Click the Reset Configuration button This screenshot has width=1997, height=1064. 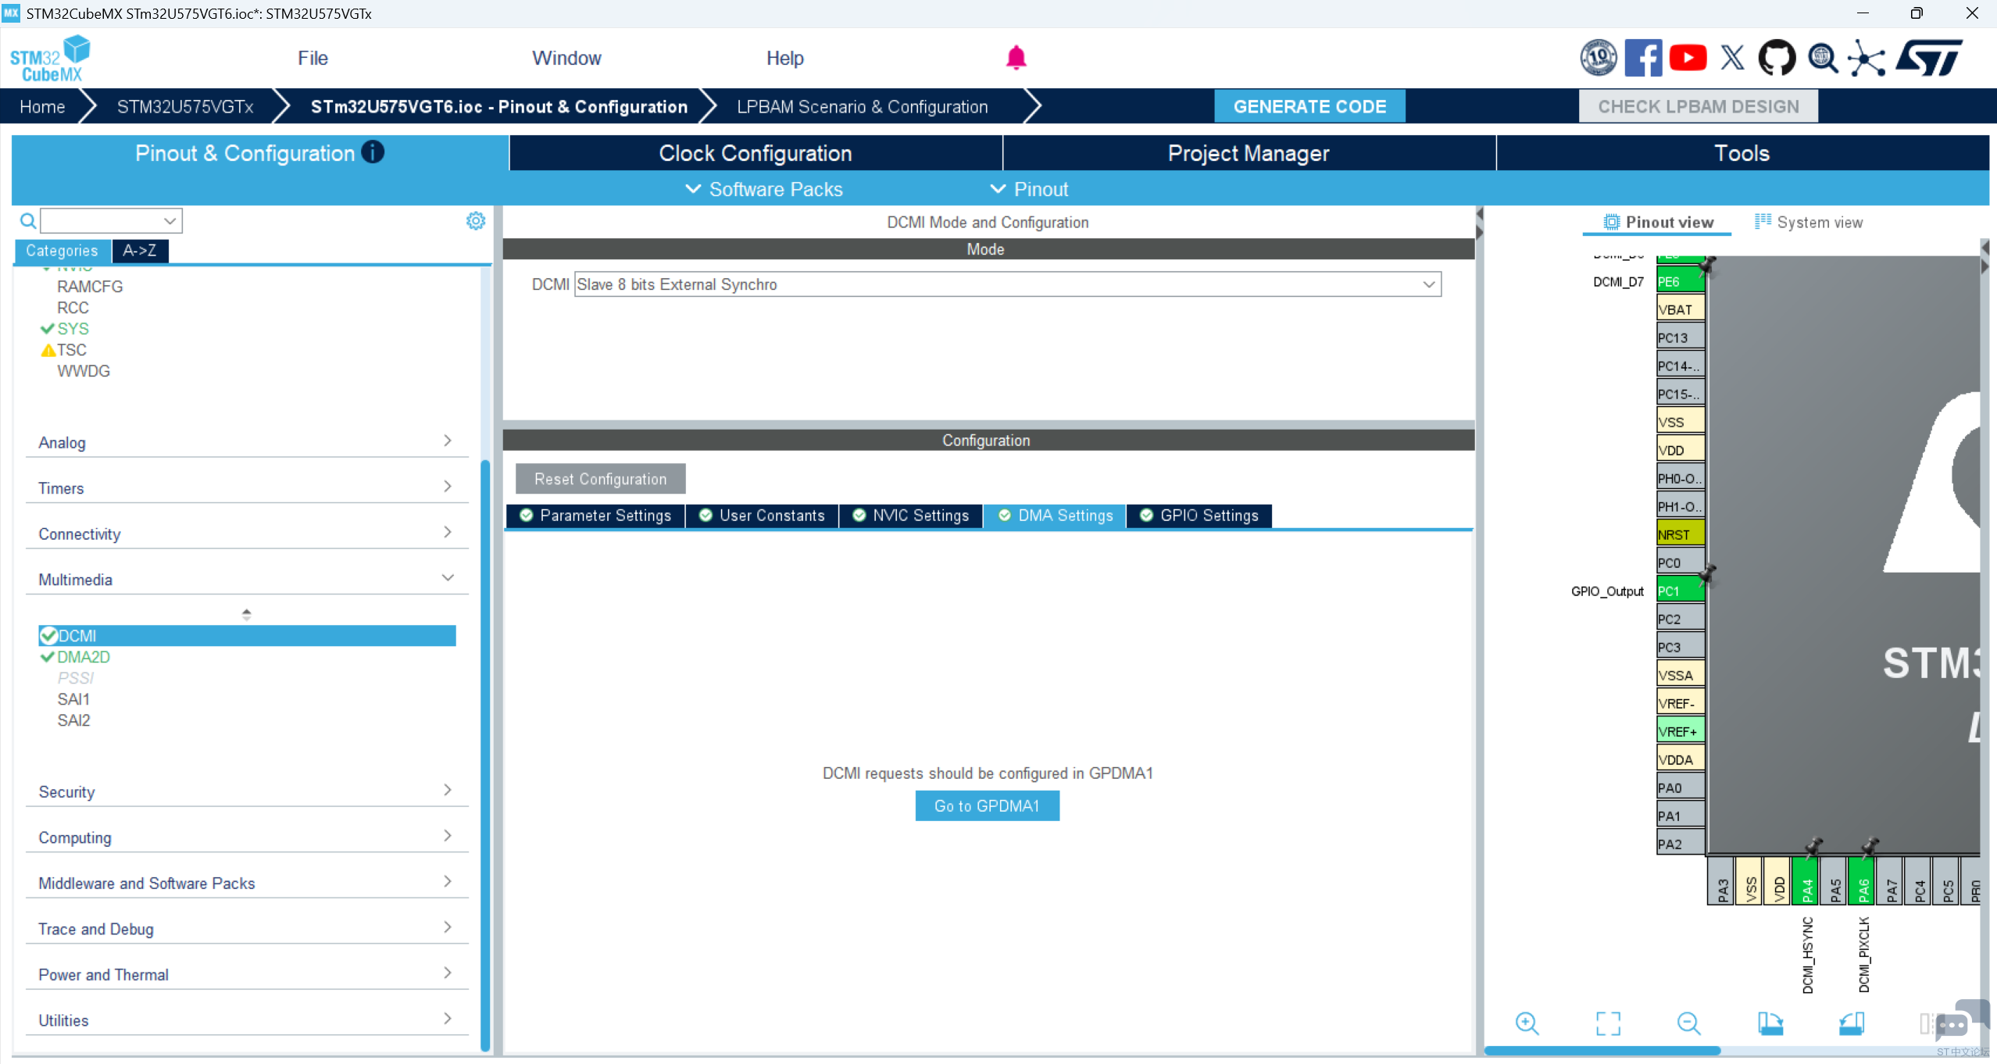(600, 479)
